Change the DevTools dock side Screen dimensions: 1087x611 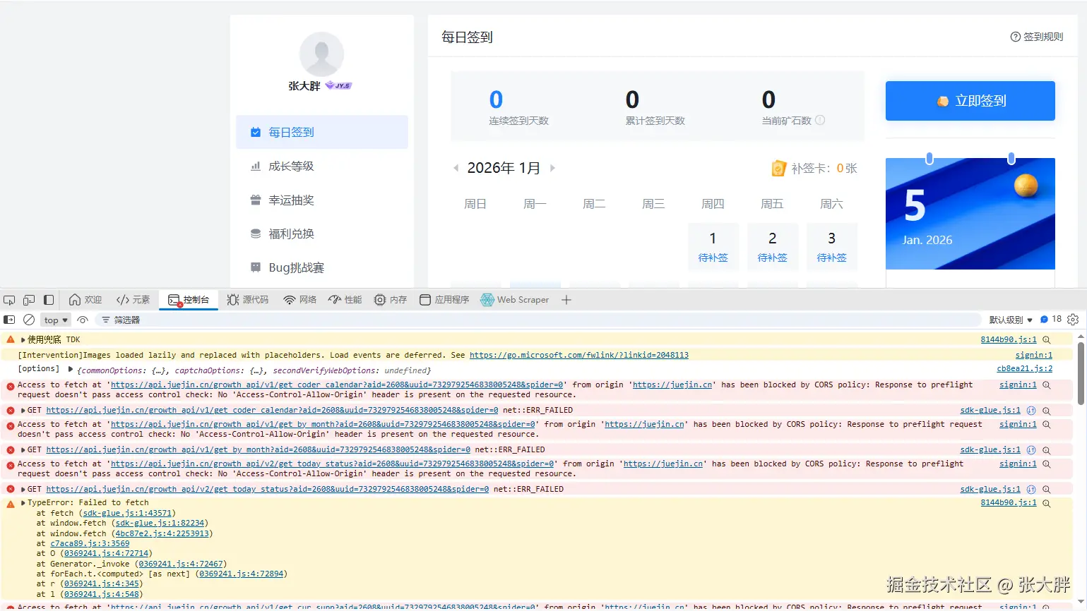pyautogui.click(x=48, y=299)
